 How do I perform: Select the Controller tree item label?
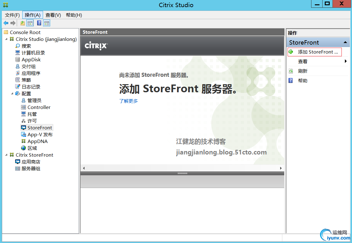39,107
